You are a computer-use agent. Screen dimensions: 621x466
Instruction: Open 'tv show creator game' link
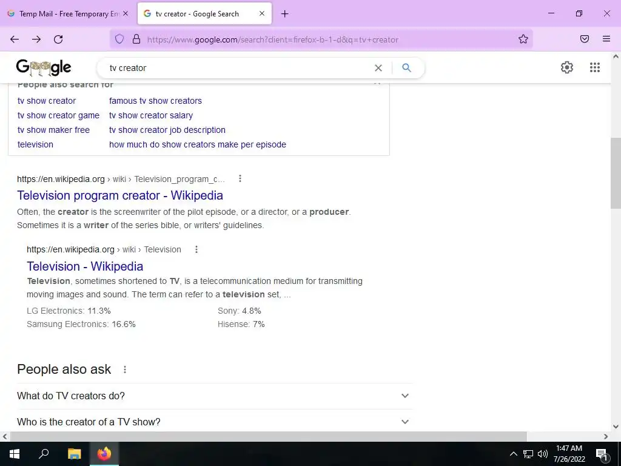tap(58, 115)
